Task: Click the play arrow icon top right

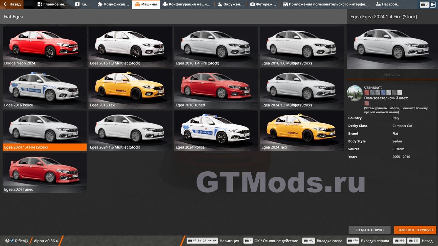Action: pos(433,4)
